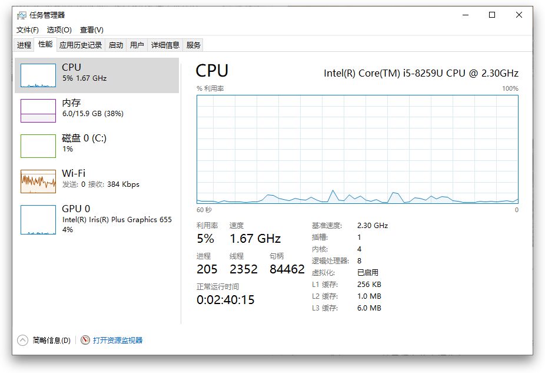Viewport: 545px width, 373px height.
Task: Switch to the 服务 tab
Action: point(193,45)
